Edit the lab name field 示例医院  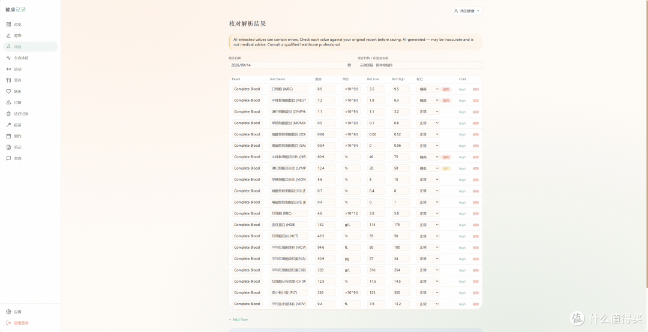[x=420, y=65]
